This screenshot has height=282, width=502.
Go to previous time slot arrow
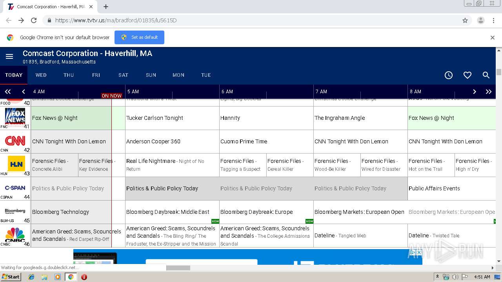[24, 92]
